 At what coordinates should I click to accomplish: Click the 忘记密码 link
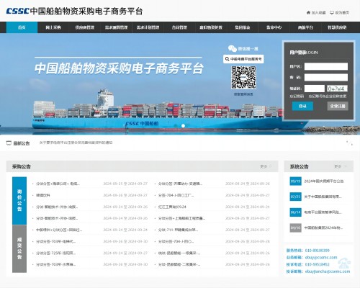297,96
